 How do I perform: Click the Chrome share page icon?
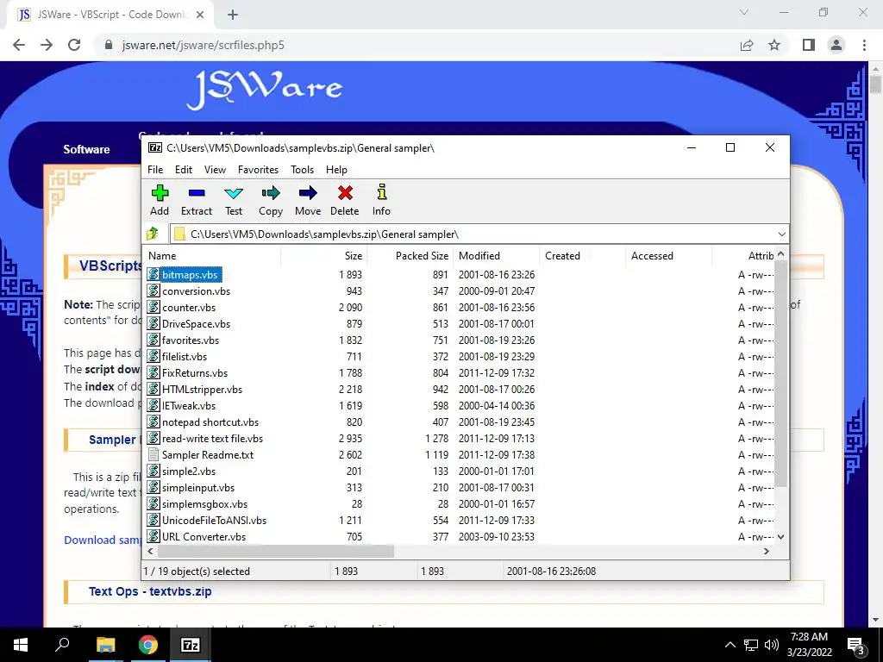(x=747, y=45)
